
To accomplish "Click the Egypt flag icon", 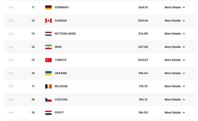I will click(x=48, y=113).
